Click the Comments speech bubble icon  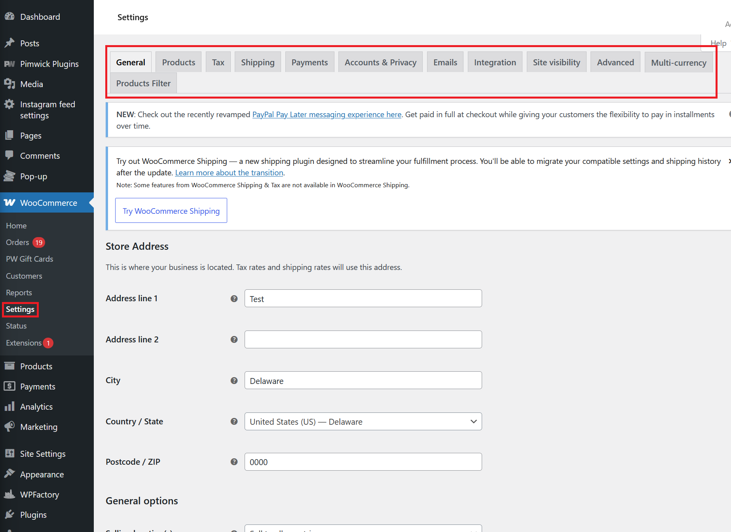click(9, 156)
